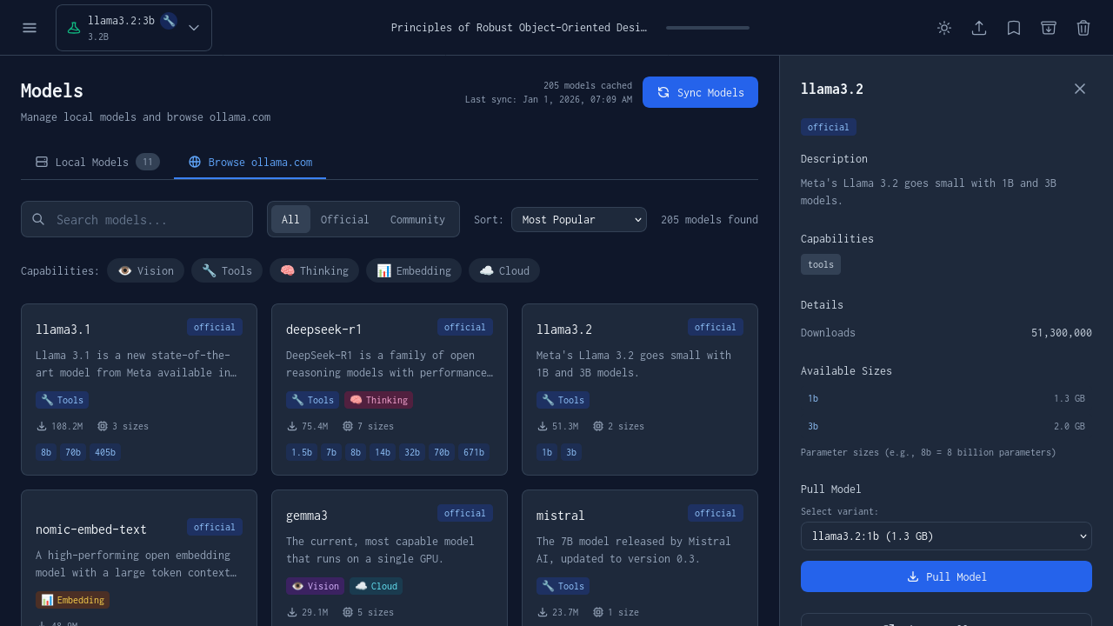The height and width of the screenshot is (626, 1113).
Task: Enable the Vision capability filter
Action: 145,270
